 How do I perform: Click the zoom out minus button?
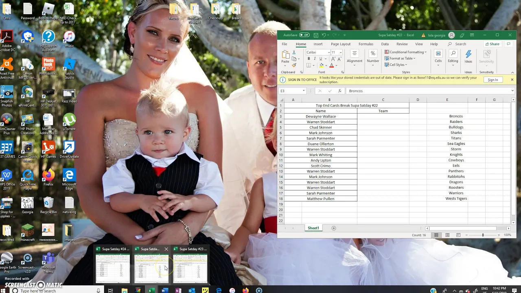[x=467, y=235]
